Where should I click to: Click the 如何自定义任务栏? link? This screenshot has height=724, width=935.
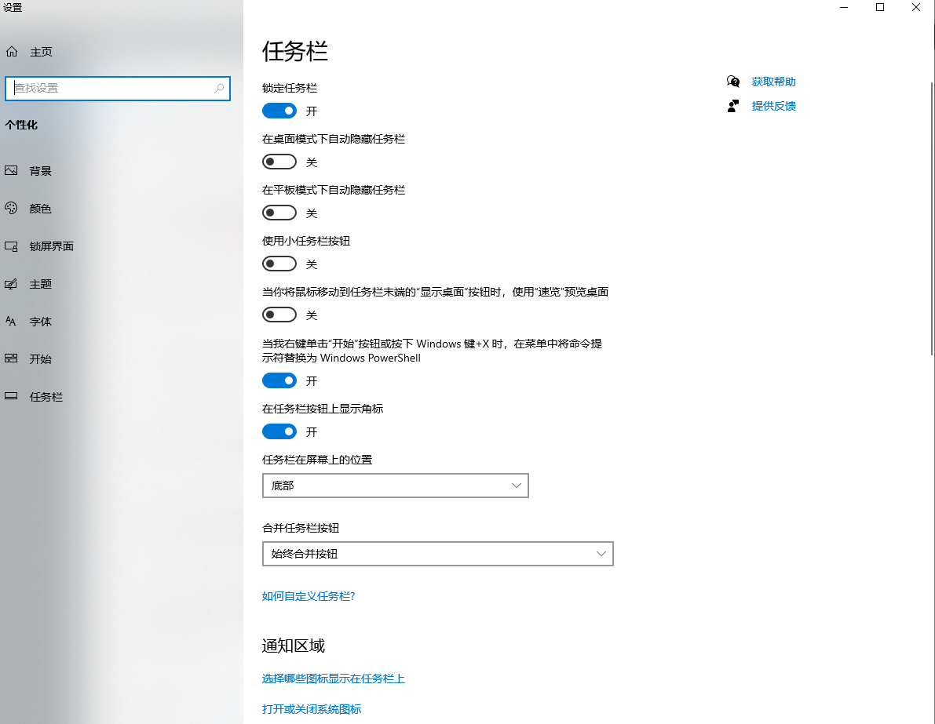click(309, 596)
